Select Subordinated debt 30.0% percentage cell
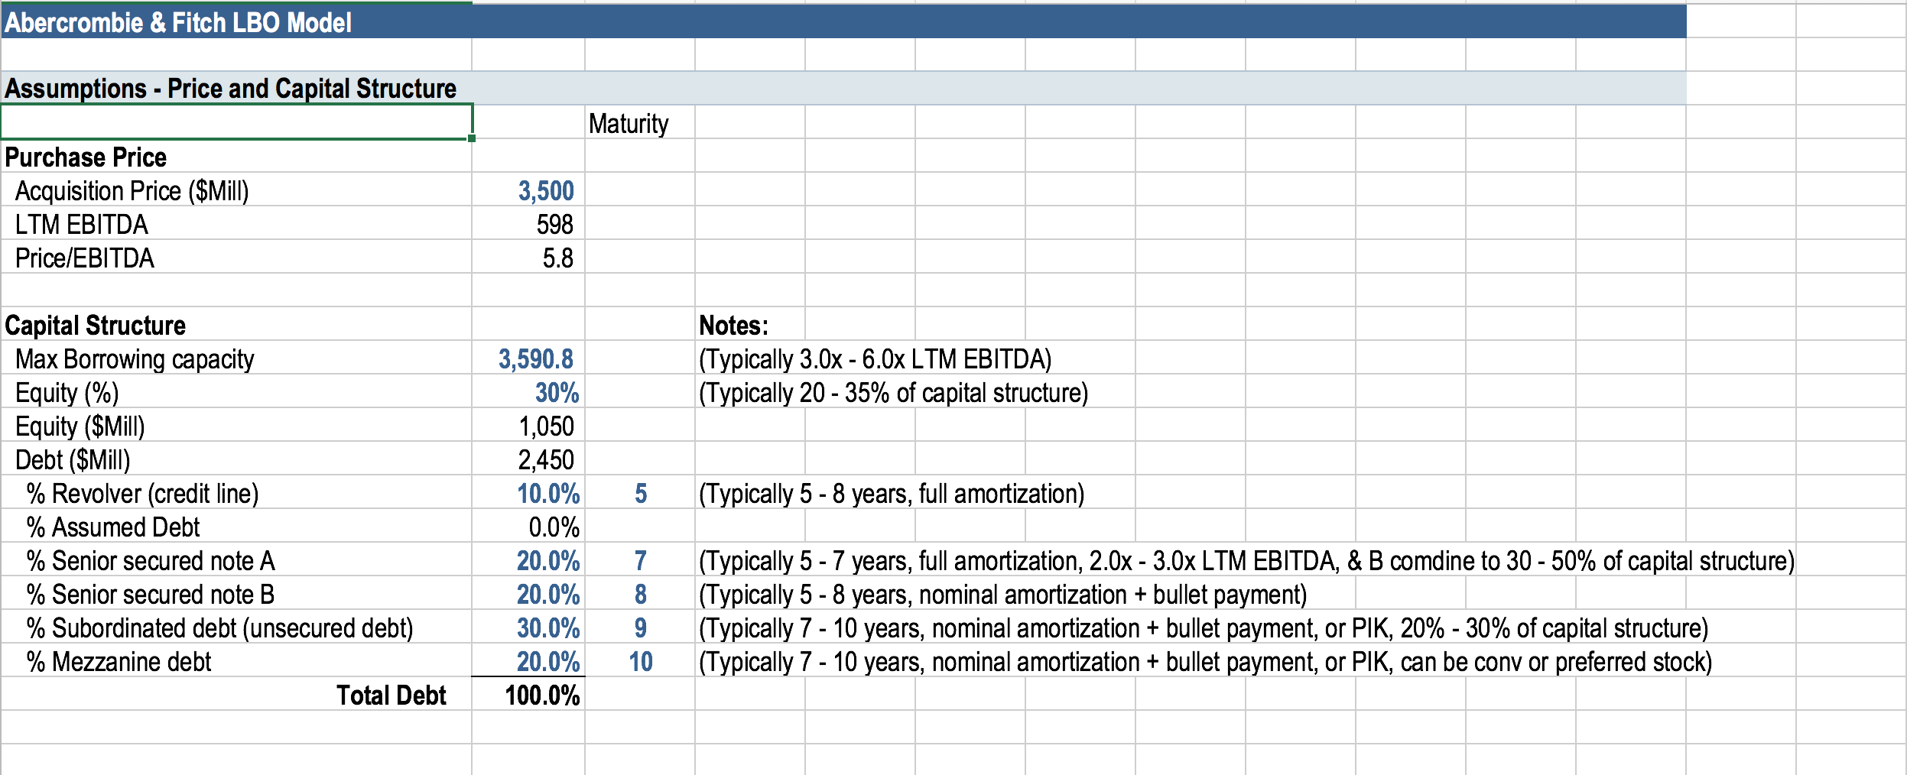Viewport: 1907px width, 775px height. [x=528, y=627]
